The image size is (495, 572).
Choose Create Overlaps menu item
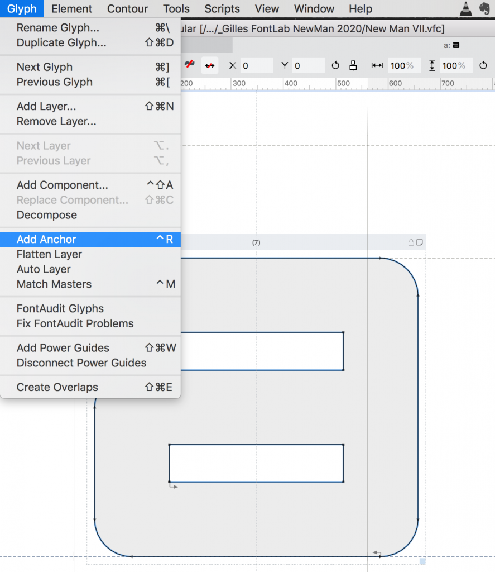click(57, 387)
